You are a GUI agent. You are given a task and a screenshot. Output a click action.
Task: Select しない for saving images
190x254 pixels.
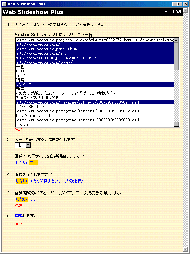[x=22, y=181]
